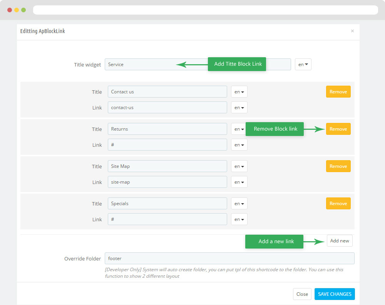This screenshot has width=385, height=305.
Task: Click the Returns title input field
Action: coord(167,129)
